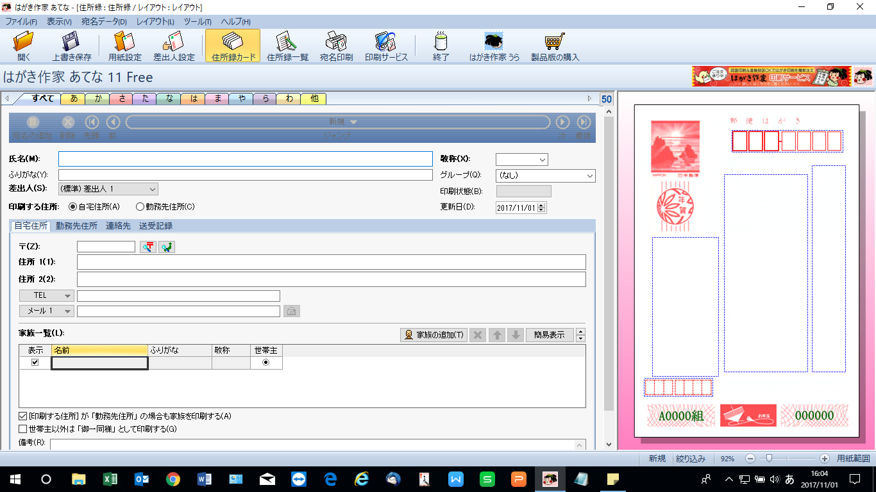The width and height of the screenshot is (876, 492).
Task: Click the zoom in plus icon
Action: 825,459
